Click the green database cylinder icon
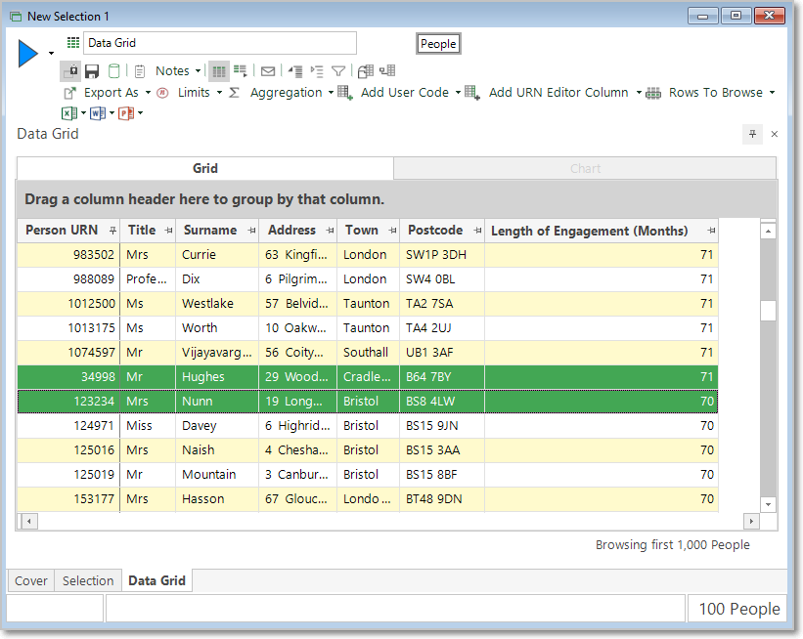Viewport: 803px width, 639px height. point(114,71)
